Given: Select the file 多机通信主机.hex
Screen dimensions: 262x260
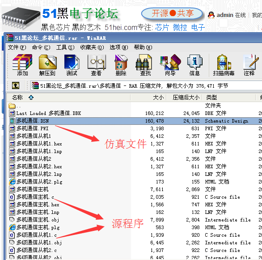Looking at the screenshot, I should tap(38, 205).
